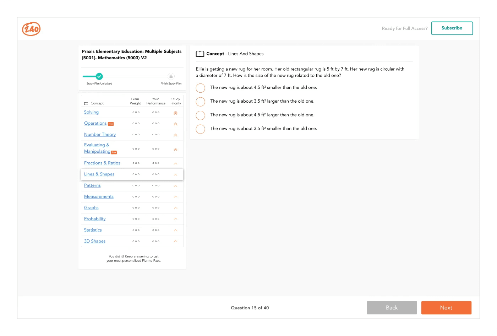
Task: Click the 240 logo icon
Action: tap(31, 29)
